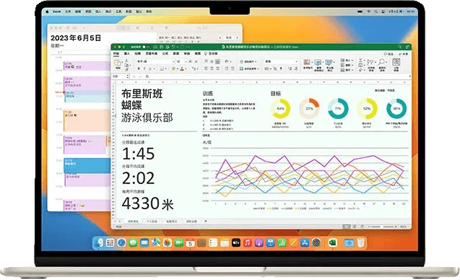This screenshot has width=460, height=280.
Task: Click the increase font size icon
Action: [x=191, y=61]
